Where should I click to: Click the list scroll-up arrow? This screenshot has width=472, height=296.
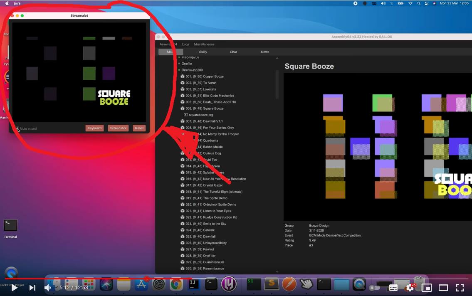point(277,58)
